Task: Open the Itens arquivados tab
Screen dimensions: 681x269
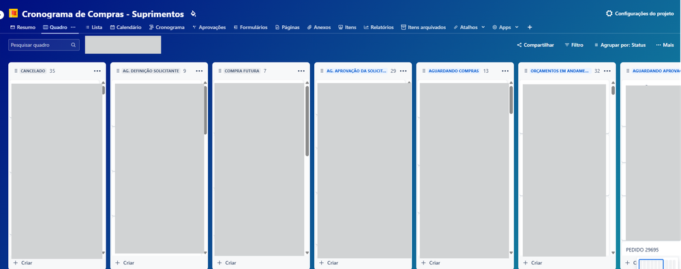Action: point(423,27)
